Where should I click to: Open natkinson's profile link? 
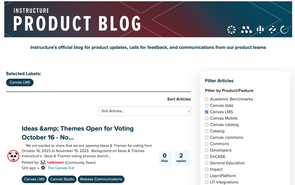55,163
